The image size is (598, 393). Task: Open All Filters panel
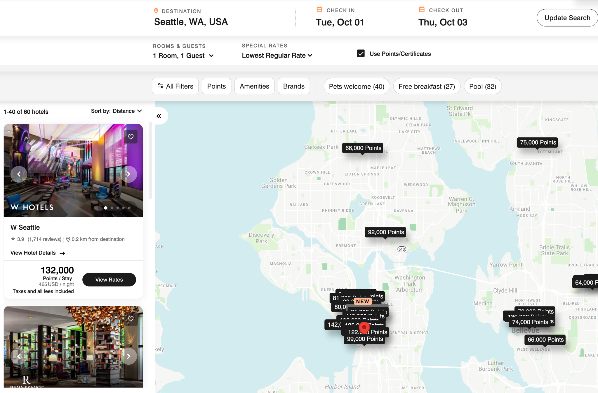[x=175, y=86]
